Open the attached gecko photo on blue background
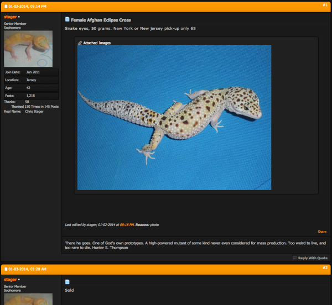Screen dimensions: 332x305 (x=174, y=117)
